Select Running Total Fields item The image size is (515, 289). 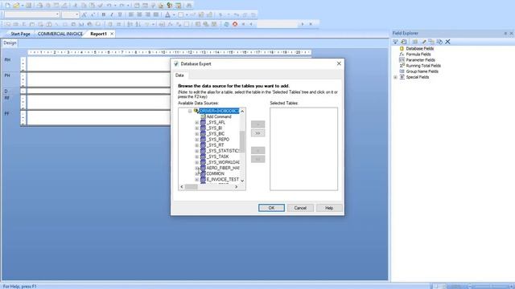coord(423,66)
